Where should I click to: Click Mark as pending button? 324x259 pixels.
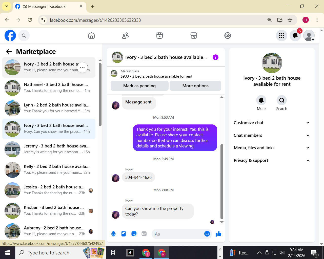(139, 86)
